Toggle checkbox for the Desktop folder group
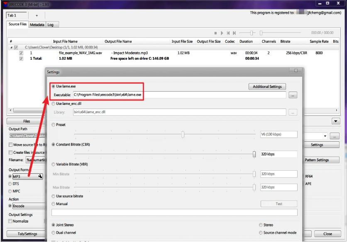Viewport: 347px width, 242px height. pos(16,48)
